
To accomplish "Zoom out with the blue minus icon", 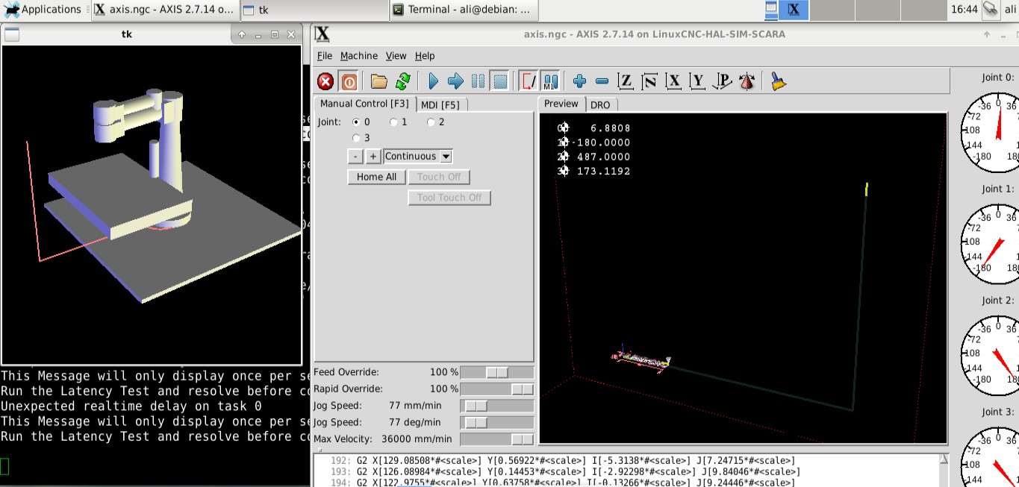I will point(602,81).
